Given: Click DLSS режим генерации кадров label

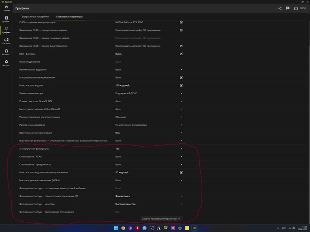Looking at the screenshot, I should (x=44, y=38).
